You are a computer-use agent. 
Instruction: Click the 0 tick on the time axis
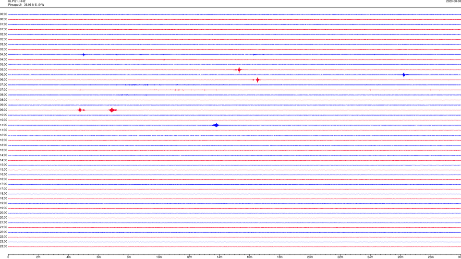tap(8, 257)
